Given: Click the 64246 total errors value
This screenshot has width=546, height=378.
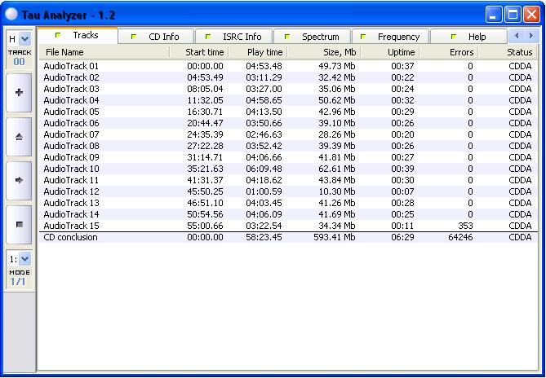Looking at the screenshot, I should (x=460, y=237).
